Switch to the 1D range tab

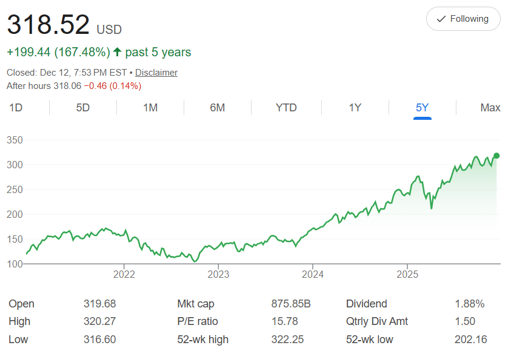[x=16, y=108]
